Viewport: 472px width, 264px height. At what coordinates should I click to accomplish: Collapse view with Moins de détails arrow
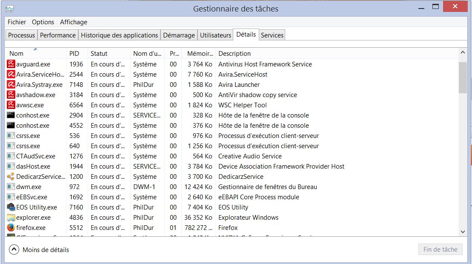14,250
